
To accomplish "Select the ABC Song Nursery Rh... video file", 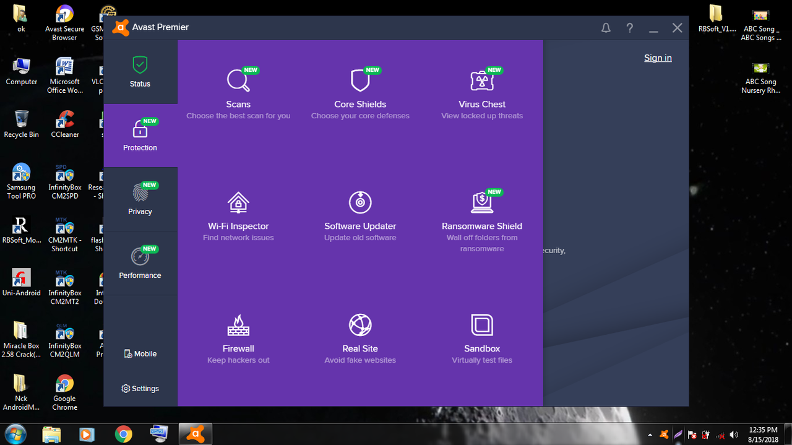I will pyautogui.click(x=760, y=77).
